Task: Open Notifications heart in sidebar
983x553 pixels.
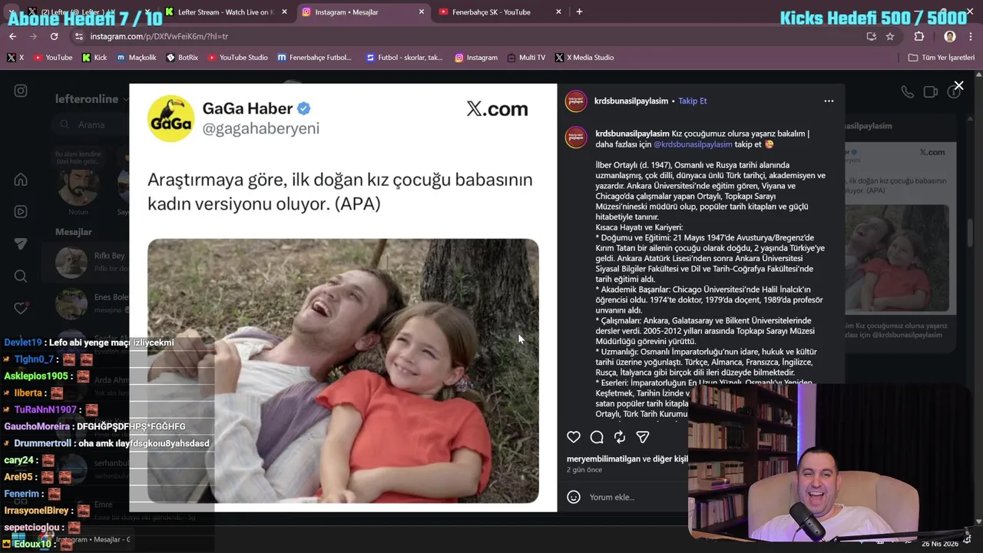Action: point(21,309)
